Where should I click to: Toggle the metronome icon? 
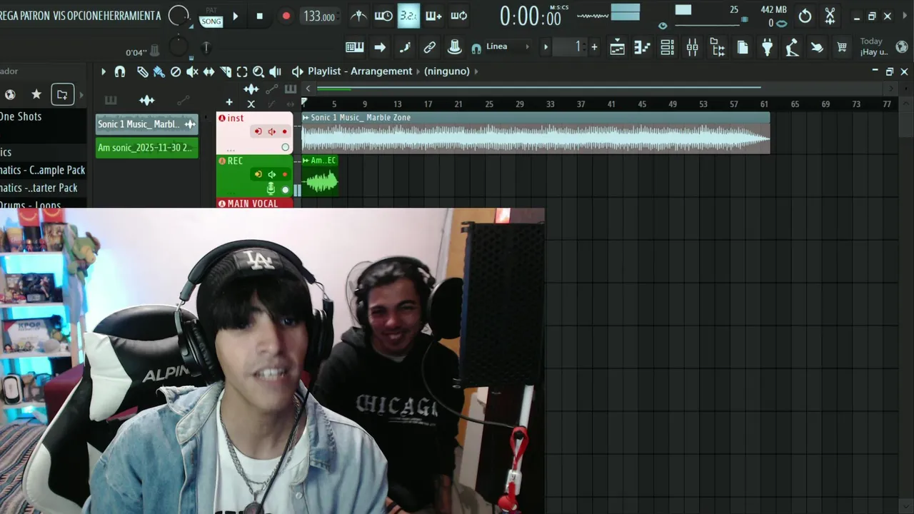359,16
